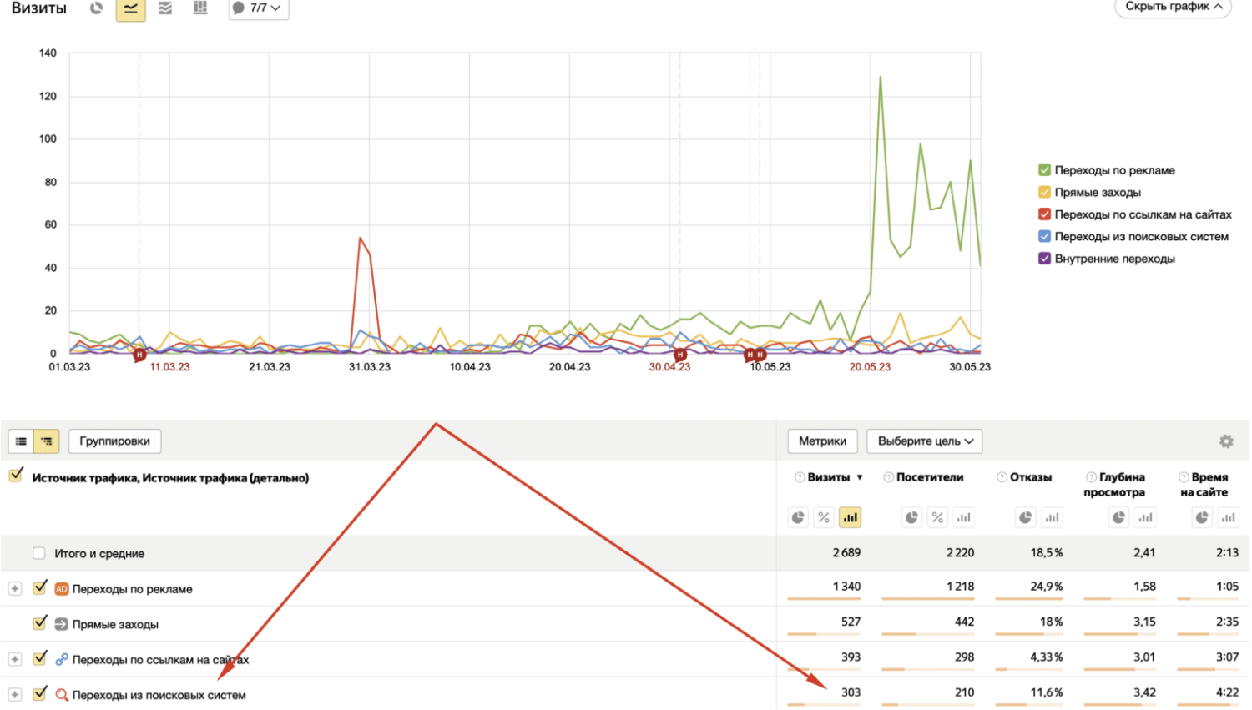This screenshot has height=710, width=1252.
Task: Show pie chart for Посетители column
Action: [x=911, y=518]
